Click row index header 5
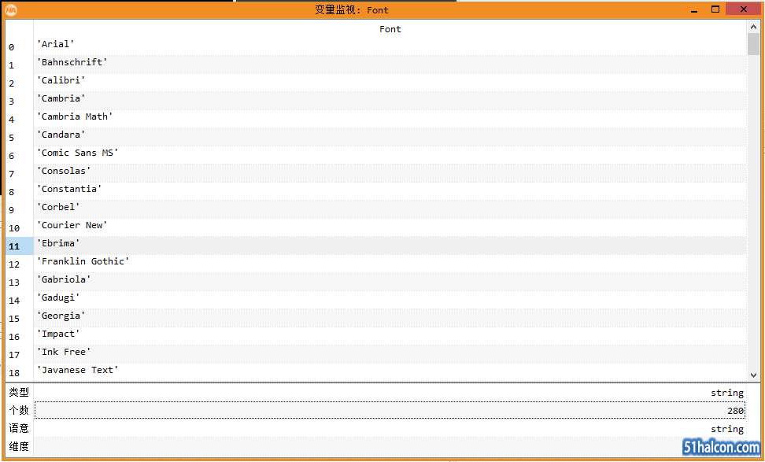Viewport: 765px width, 462px height. coord(20,137)
